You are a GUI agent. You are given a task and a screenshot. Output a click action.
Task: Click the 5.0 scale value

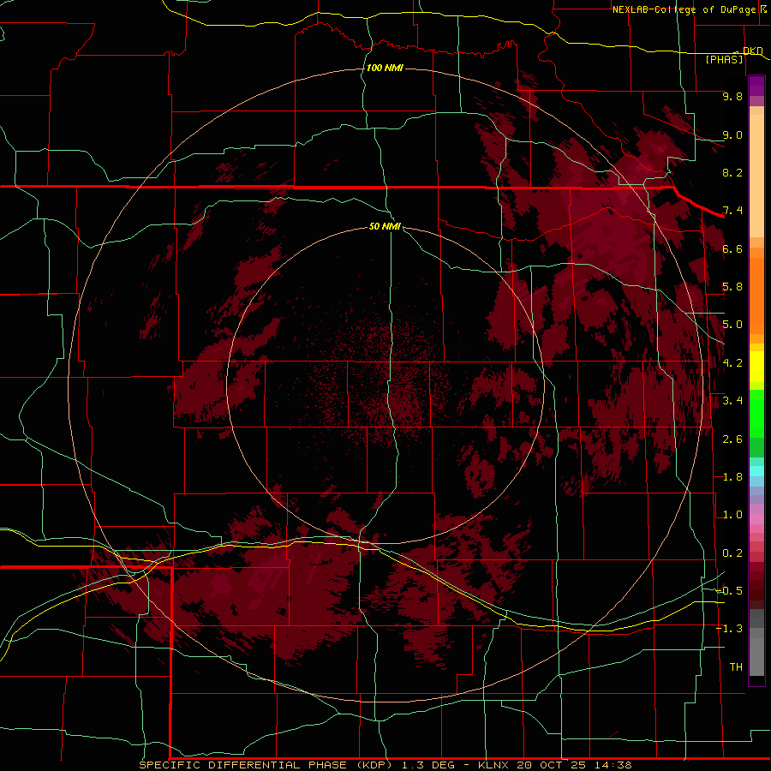click(732, 325)
